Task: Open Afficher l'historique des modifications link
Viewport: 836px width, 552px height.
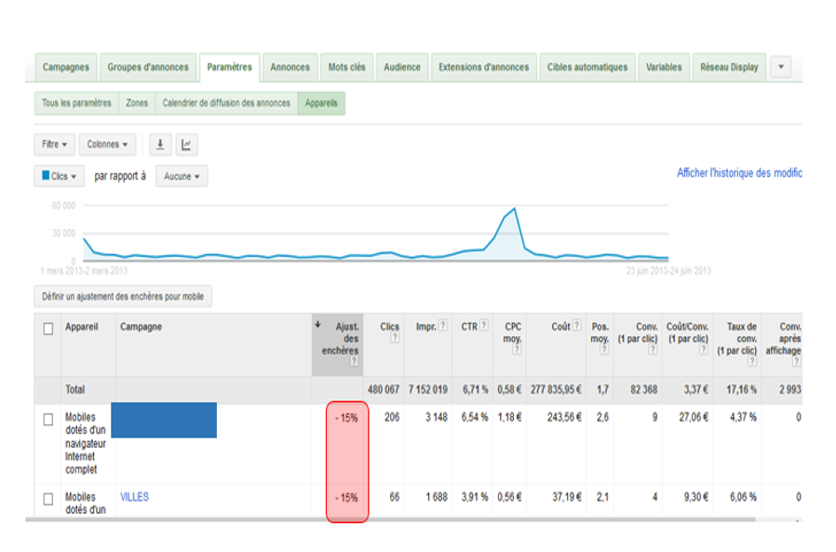Action: pyautogui.click(x=739, y=173)
